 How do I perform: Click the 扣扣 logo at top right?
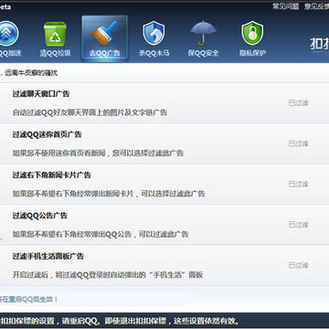point(320,45)
